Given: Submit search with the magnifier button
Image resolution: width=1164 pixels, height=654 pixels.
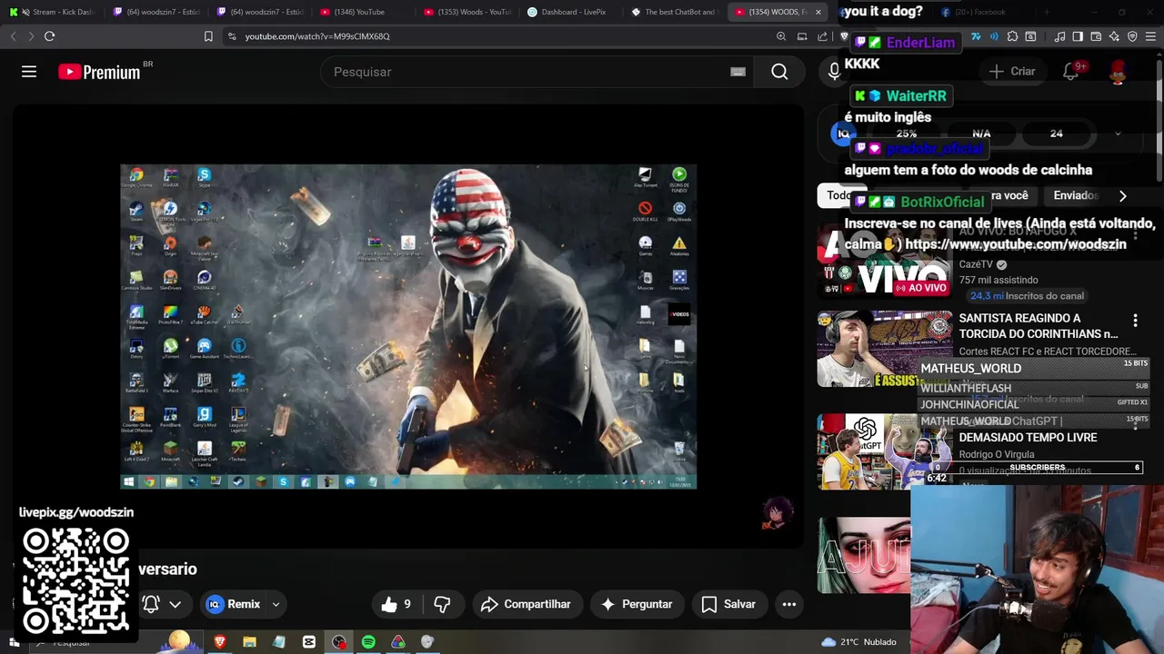Looking at the screenshot, I should (x=779, y=72).
